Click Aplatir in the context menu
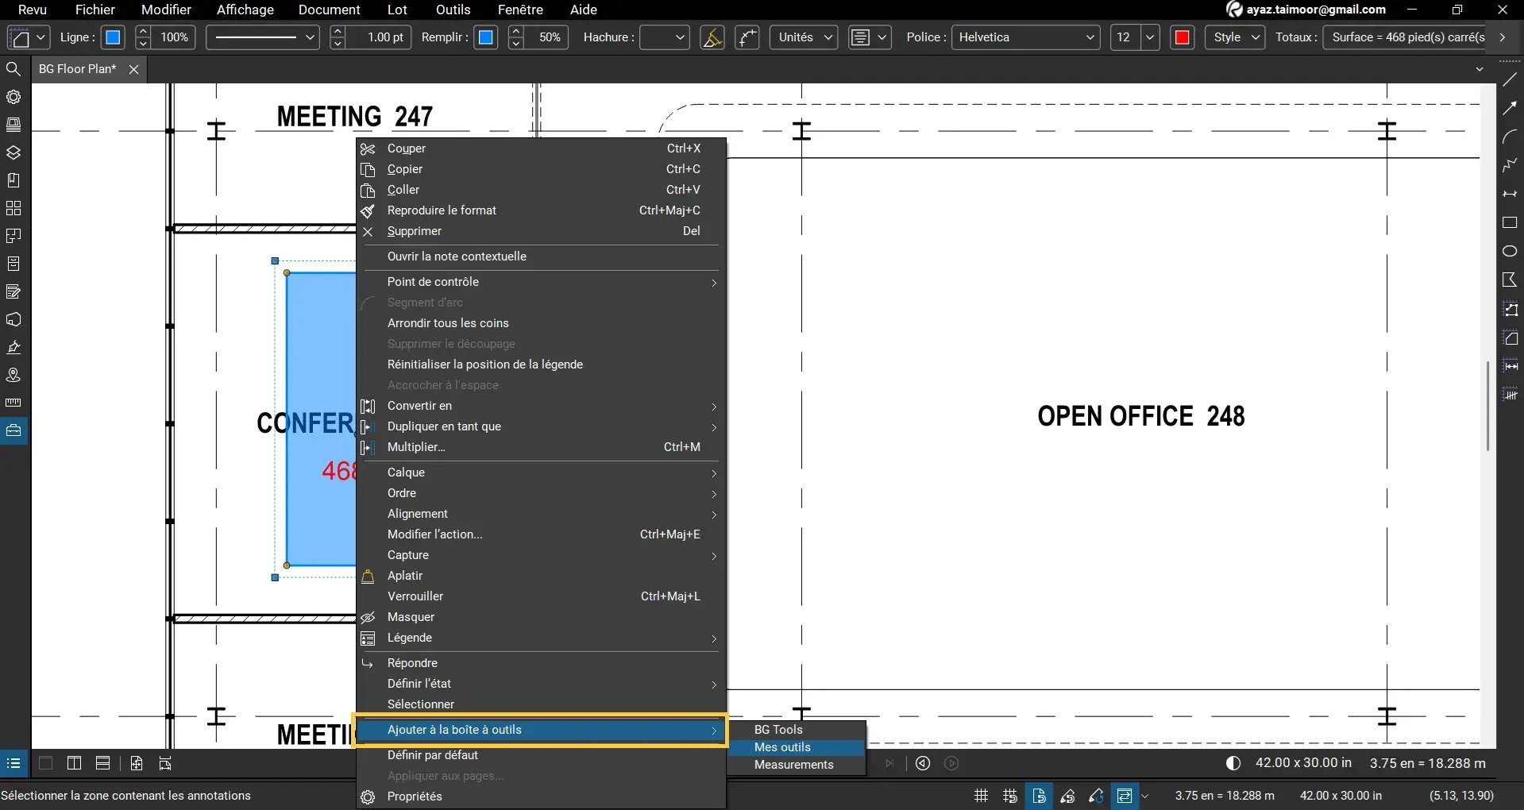Screen dimensions: 1524x810 tap(403, 575)
